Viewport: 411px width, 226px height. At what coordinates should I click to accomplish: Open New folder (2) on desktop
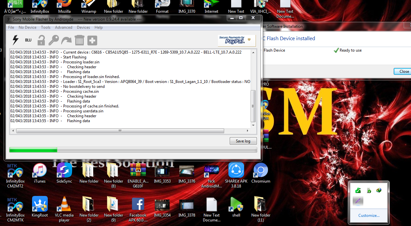[x=89, y=209]
